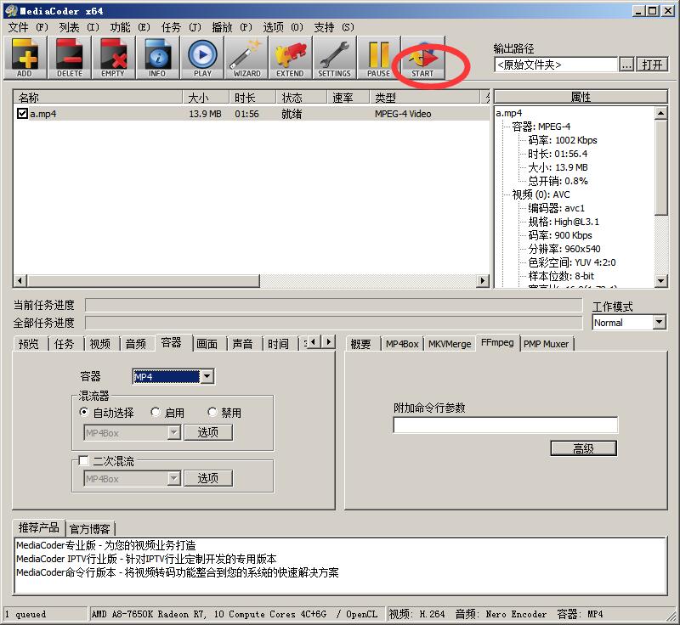680x625 pixels.
Task: Click the DELETE toolbar icon
Action: point(70,58)
